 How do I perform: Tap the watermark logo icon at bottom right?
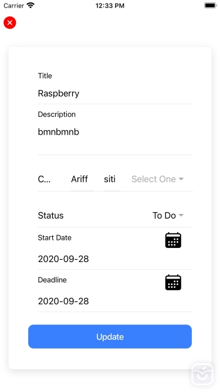202,374
